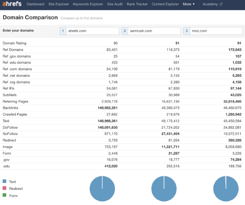Click the ahrefs logo
245x205 pixels.
[12, 4]
